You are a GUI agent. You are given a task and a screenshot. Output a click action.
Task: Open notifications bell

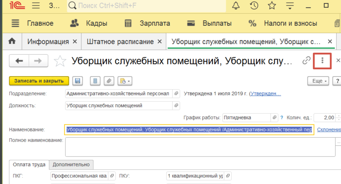236,5
